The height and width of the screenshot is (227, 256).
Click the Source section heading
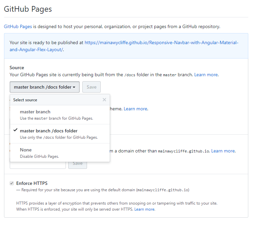click(x=17, y=68)
